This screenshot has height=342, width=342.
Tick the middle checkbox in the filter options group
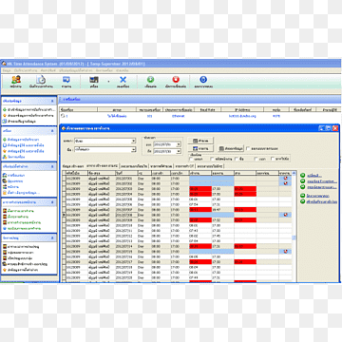point(237,159)
